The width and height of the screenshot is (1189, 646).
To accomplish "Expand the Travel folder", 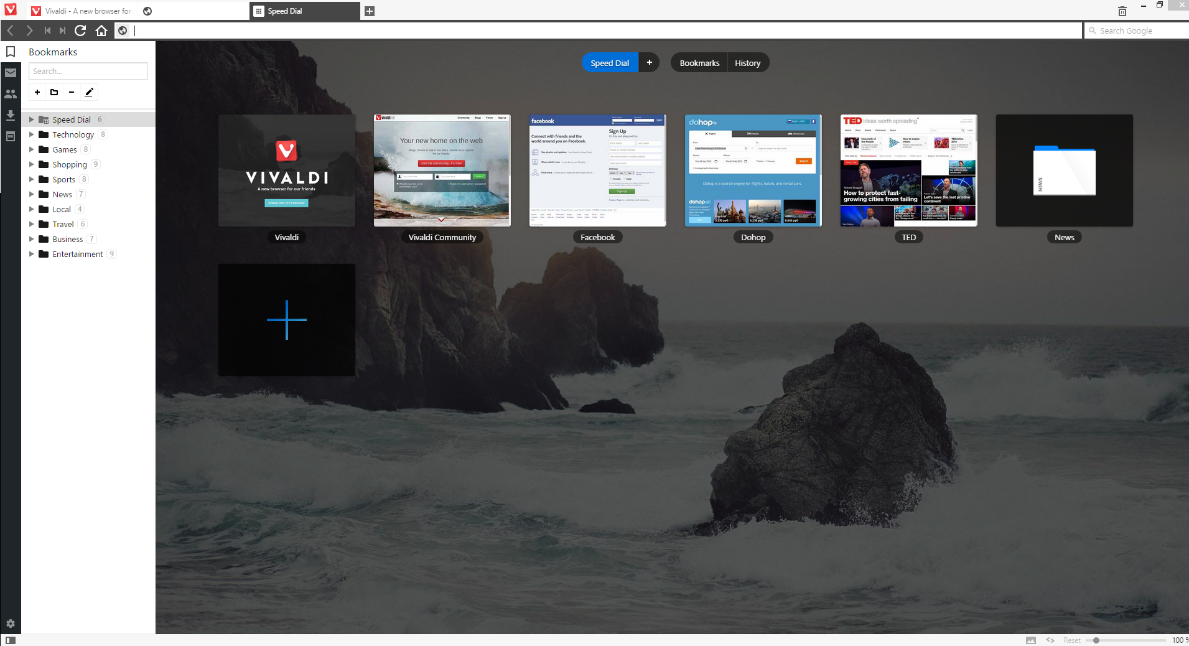I will tap(31, 224).
